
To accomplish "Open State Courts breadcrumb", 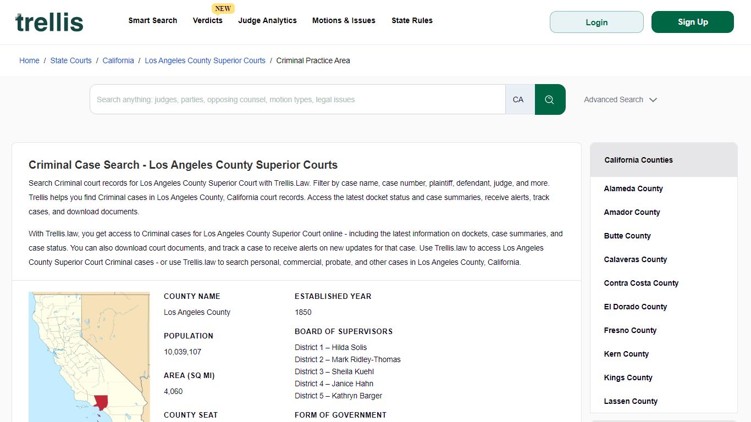I will (x=71, y=60).
